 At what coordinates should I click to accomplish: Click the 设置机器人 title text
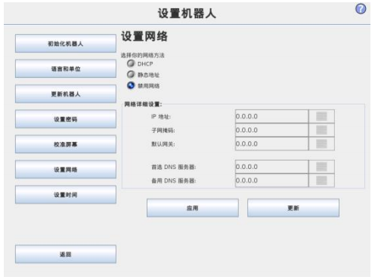[x=187, y=14]
